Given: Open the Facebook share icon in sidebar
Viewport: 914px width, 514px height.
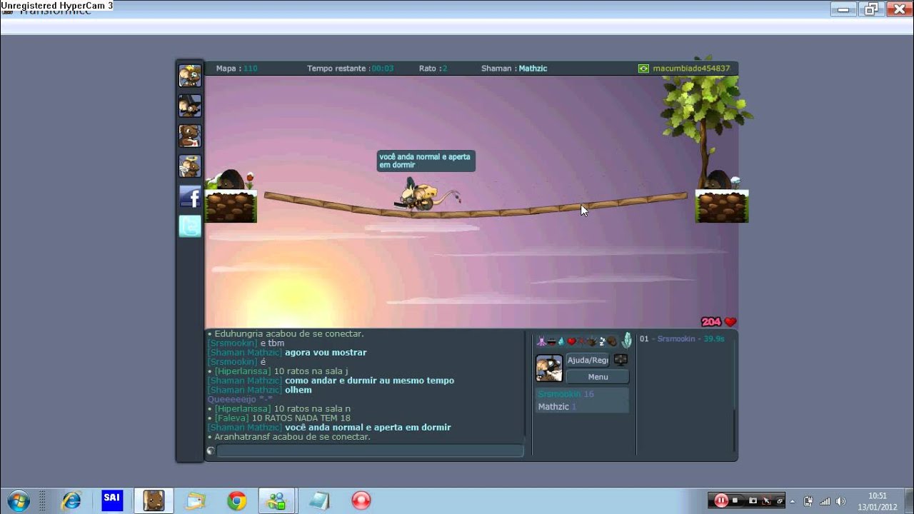Looking at the screenshot, I should [190, 196].
